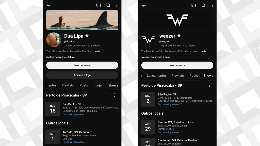The height and width of the screenshot is (146, 260).
Task: Tap Dua Lipa profile picture
Action: pos(53,40)
